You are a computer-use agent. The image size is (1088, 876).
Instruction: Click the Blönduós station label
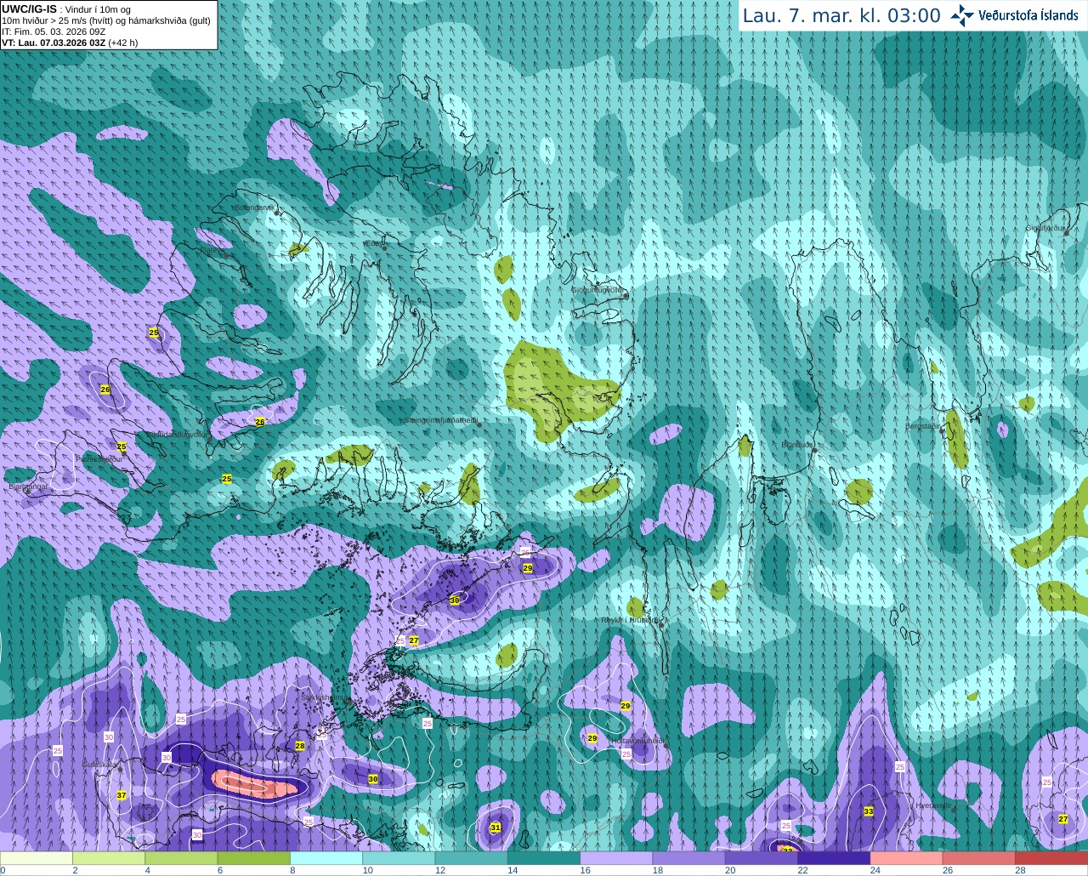797,445
